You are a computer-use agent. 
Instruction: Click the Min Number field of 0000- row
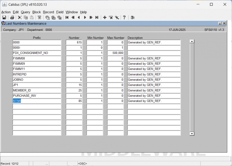click(x=95, y=48)
